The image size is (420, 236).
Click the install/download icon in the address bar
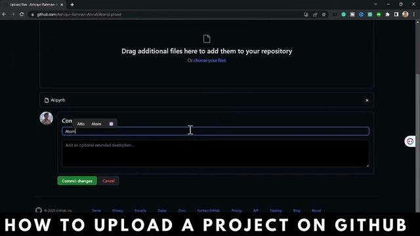306,14
